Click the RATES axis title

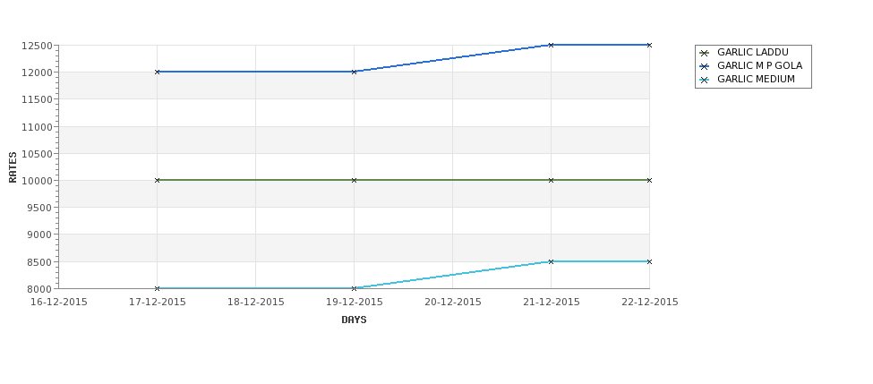[x=13, y=167]
